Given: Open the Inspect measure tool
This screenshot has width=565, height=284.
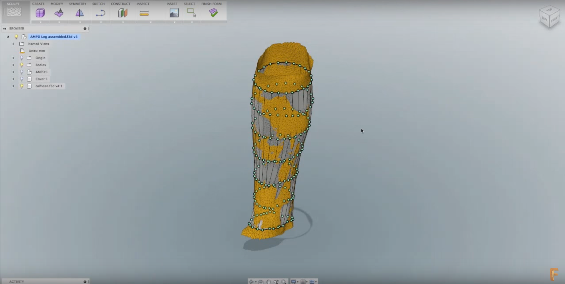Looking at the screenshot, I should [x=144, y=13].
